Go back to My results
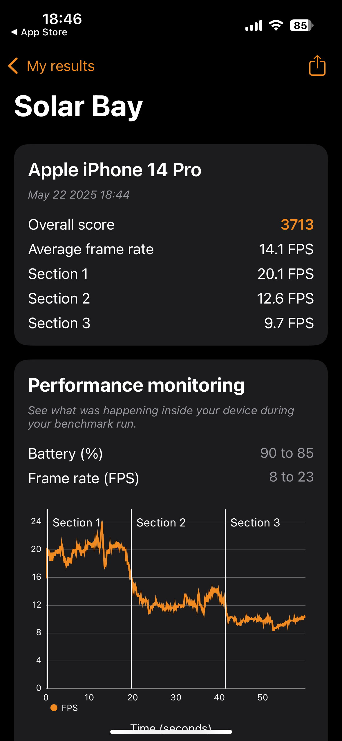The height and width of the screenshot is (741, 342). 61,66
